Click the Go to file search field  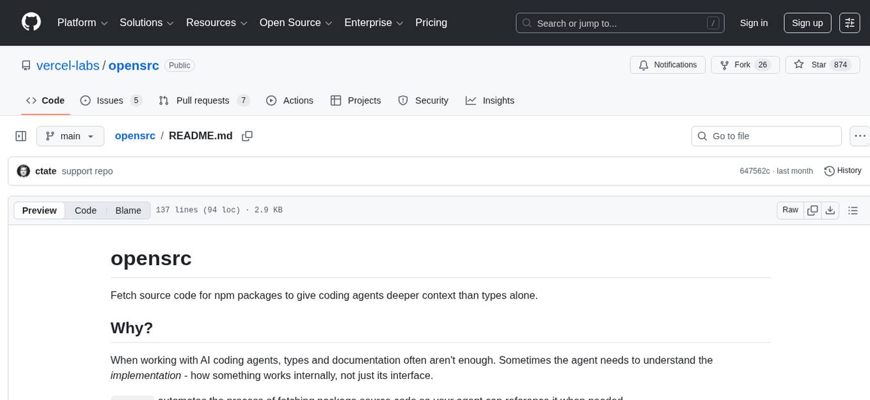point(766,135)
